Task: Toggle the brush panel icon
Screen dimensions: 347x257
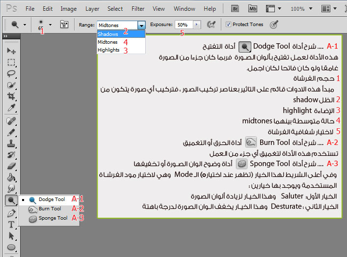Action: point(64,24)
